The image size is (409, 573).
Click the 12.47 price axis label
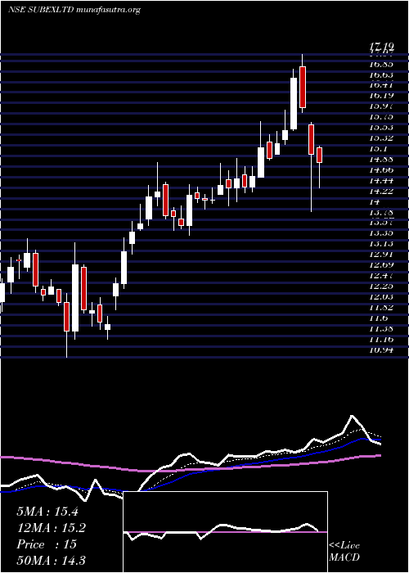point(381,277)
